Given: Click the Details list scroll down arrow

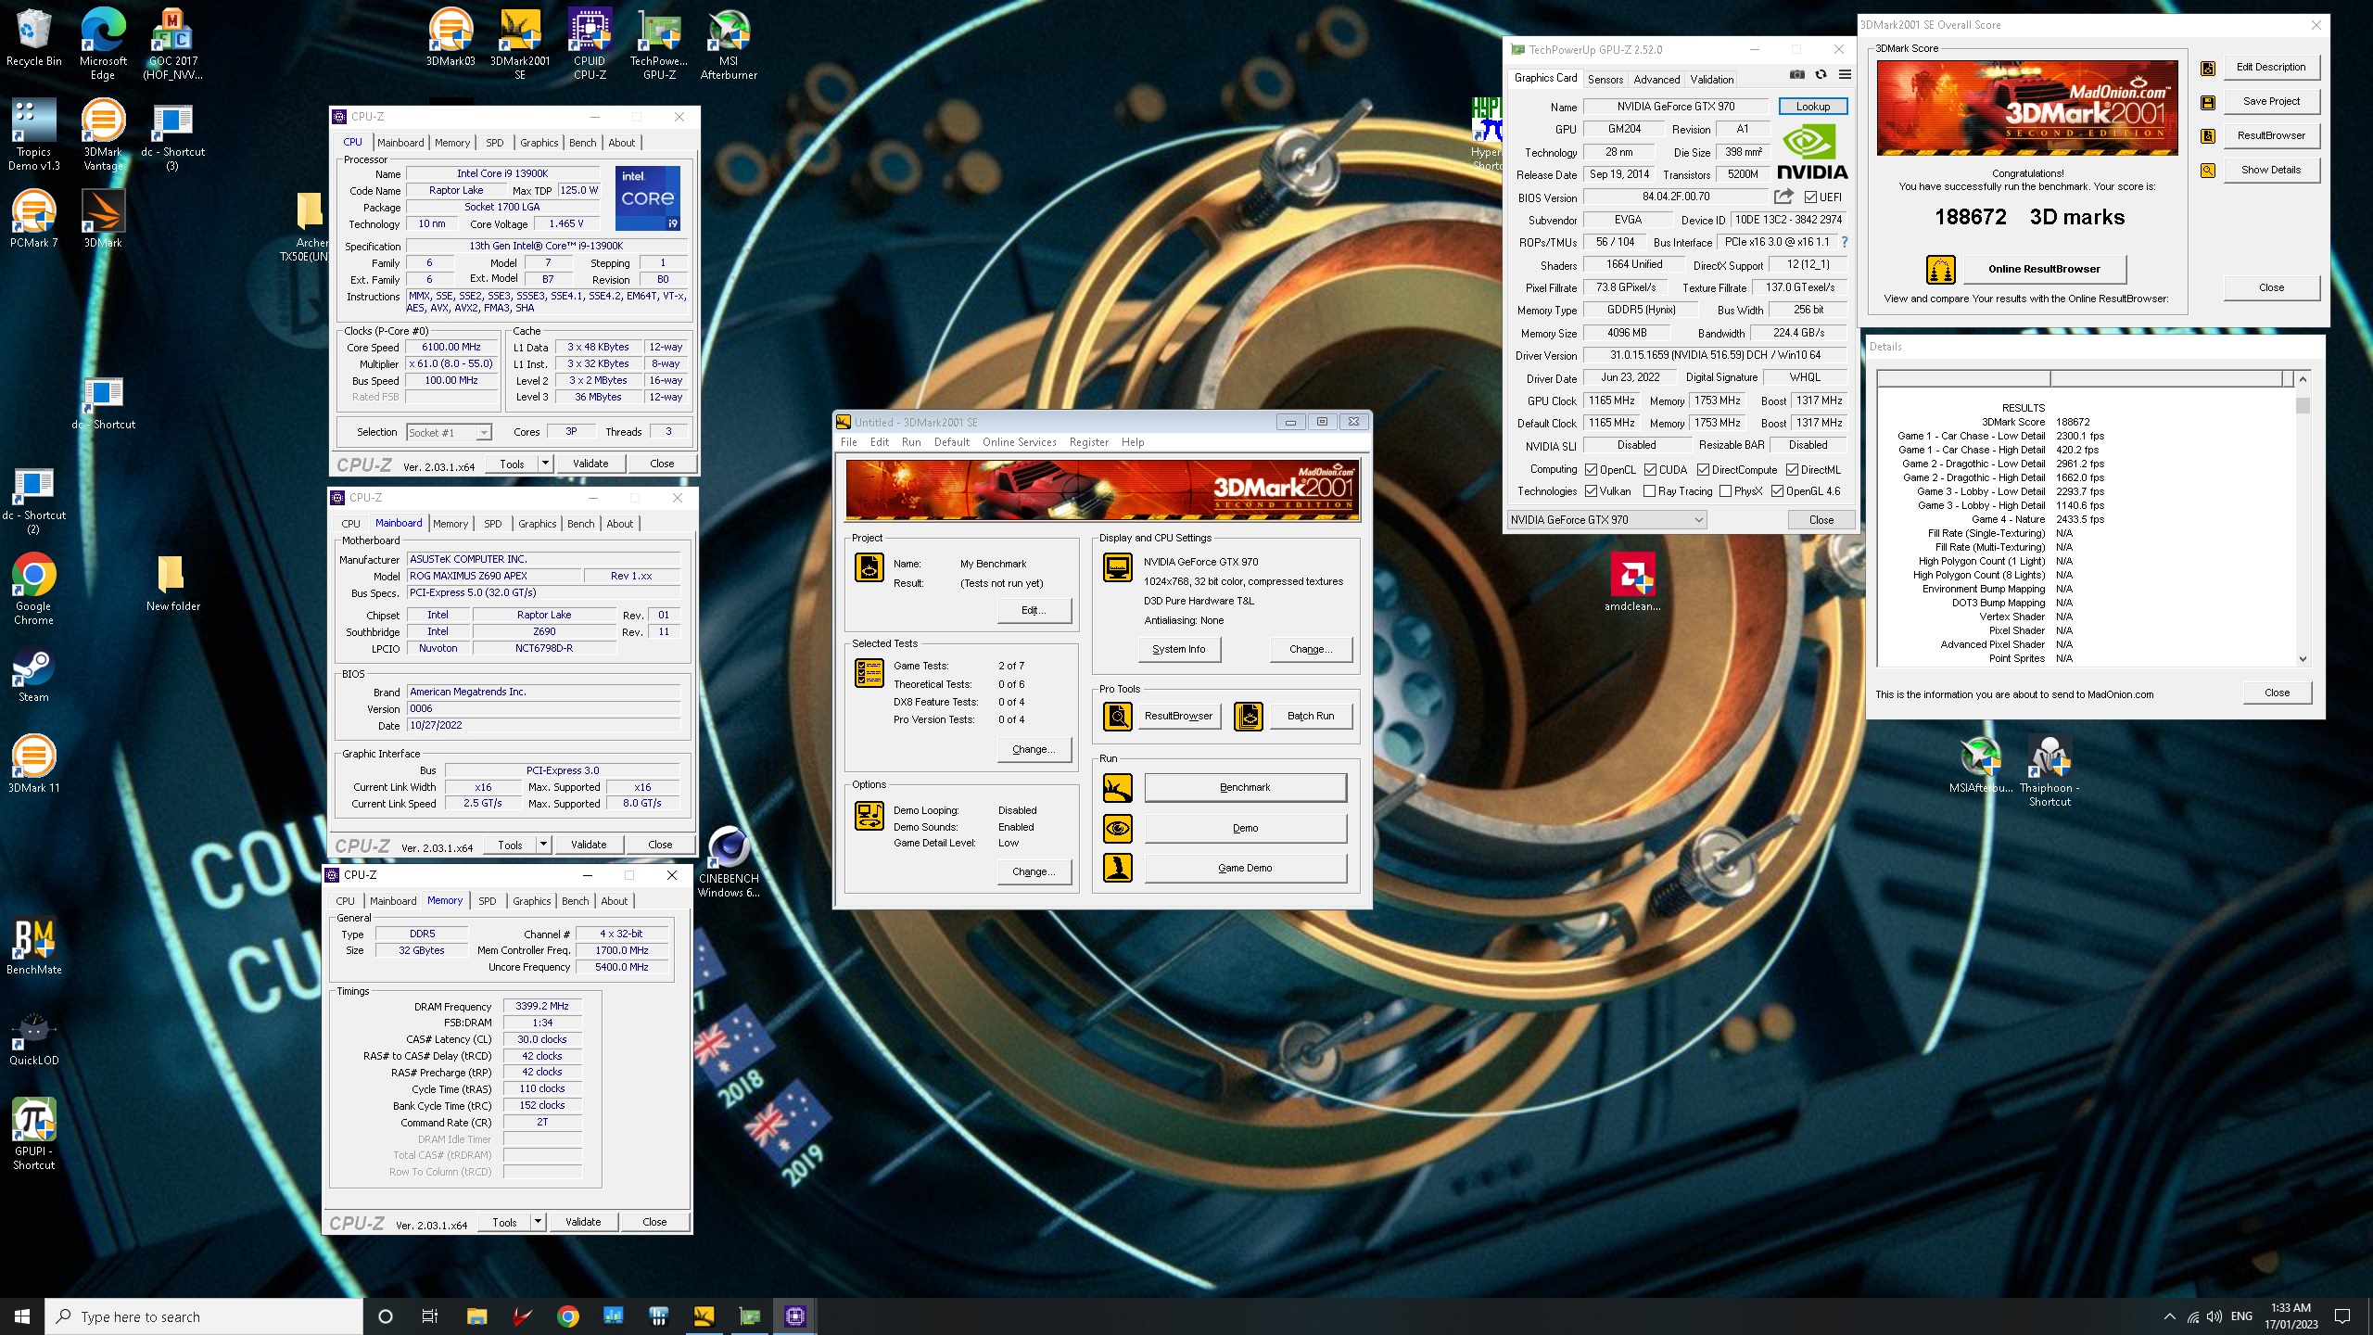Looking at the screenshot, I should (x=2303, y=659).
